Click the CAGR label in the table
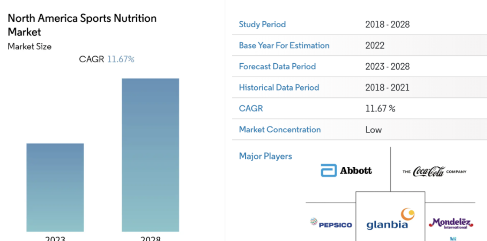The image size is (487, 241). coord(250,108)
